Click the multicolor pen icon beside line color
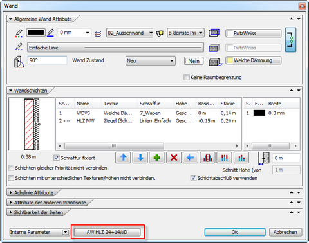The image size is (309, 243). [x=19, y=33]
